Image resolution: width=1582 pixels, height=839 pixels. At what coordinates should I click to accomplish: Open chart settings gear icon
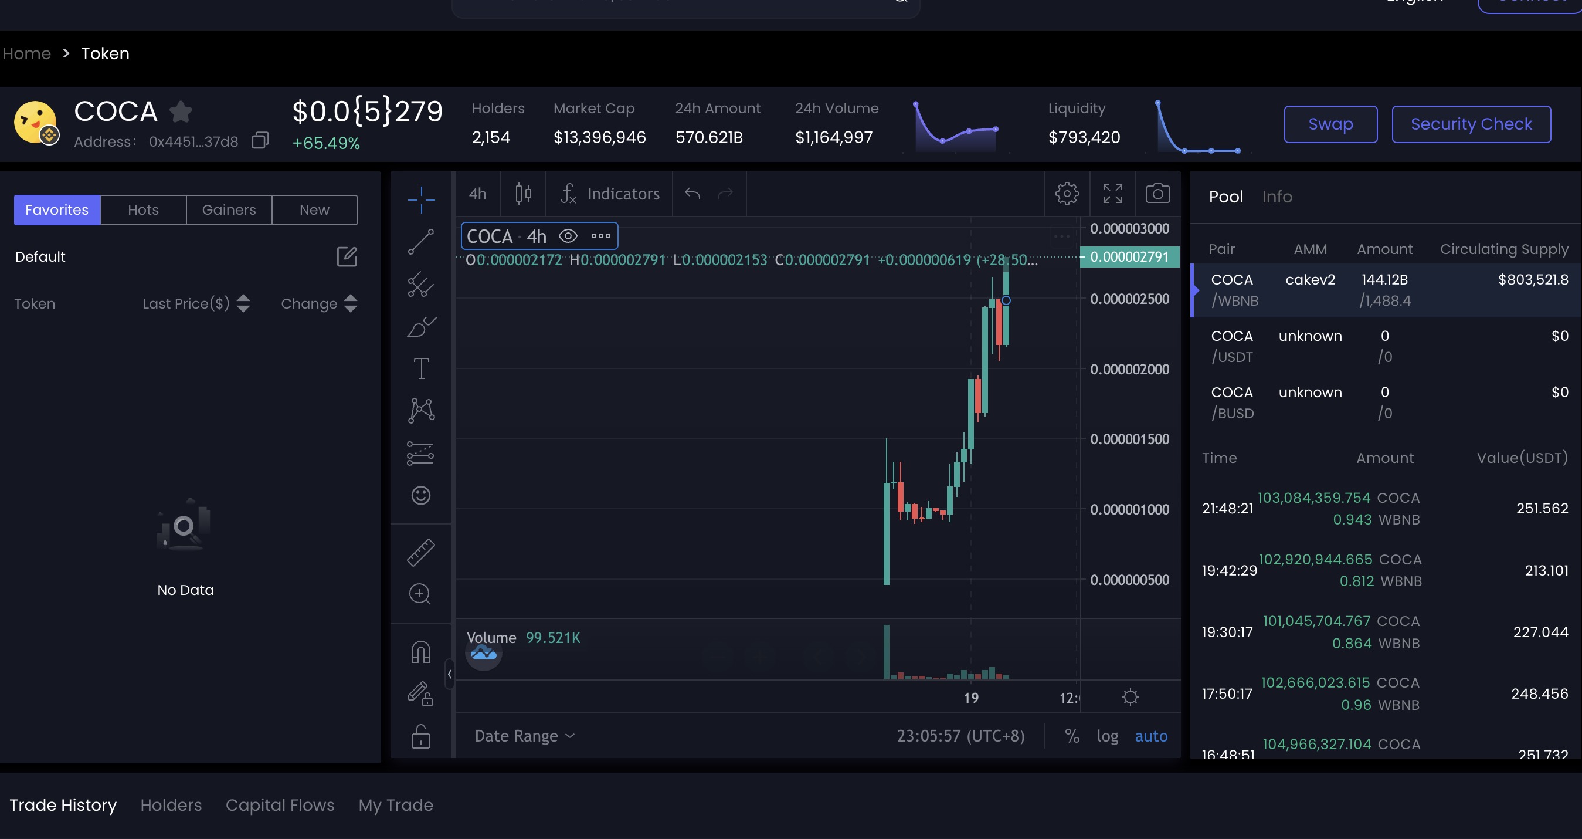pos(1067,194)
